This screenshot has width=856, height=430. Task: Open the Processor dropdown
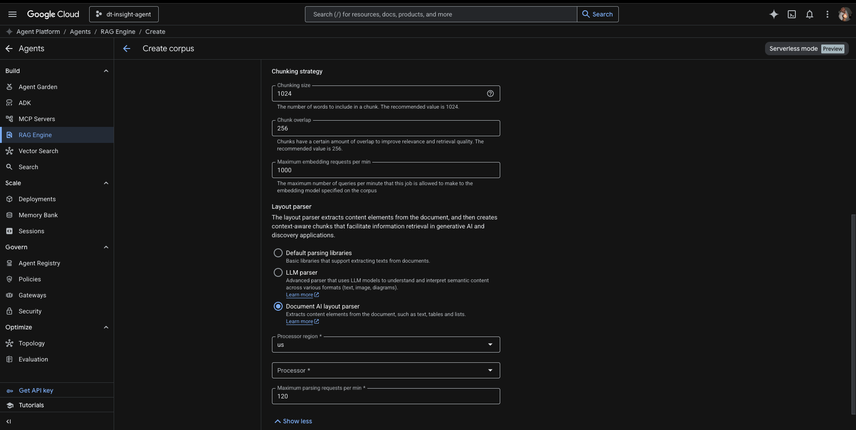[x=386, y=370]
